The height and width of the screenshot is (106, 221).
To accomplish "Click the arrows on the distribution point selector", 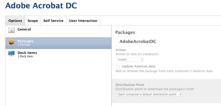I will pyautogui.click(x=180, y=94).
